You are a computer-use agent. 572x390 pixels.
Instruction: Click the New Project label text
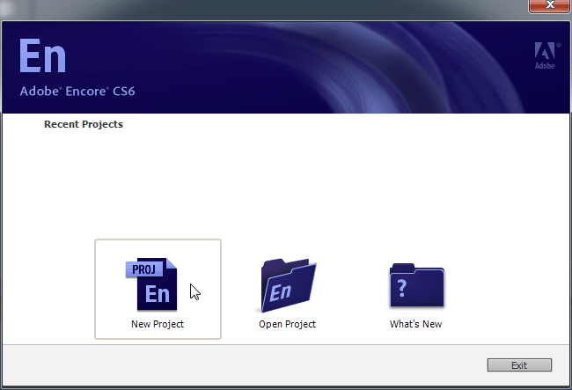158,324
